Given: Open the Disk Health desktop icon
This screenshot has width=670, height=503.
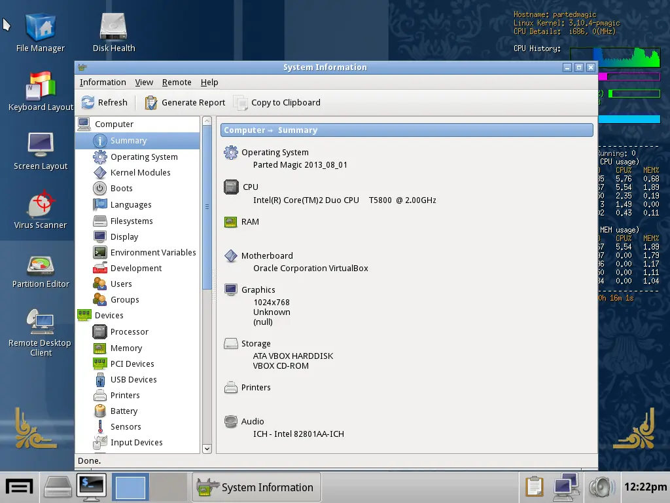Looking at the screenshot, I should point(114,33).
